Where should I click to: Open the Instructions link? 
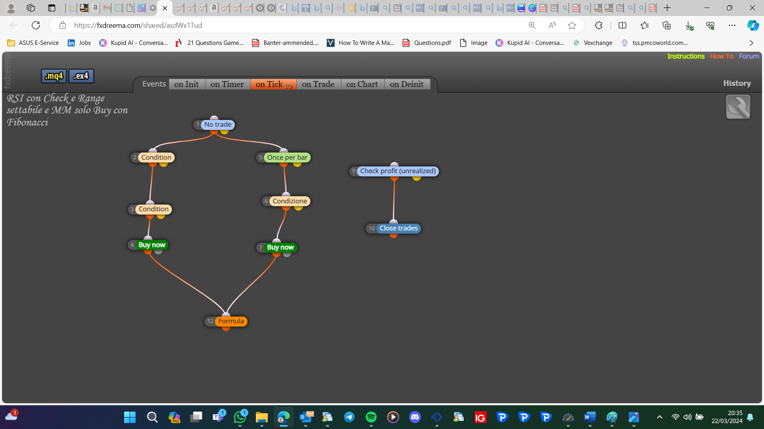point(686,56)
